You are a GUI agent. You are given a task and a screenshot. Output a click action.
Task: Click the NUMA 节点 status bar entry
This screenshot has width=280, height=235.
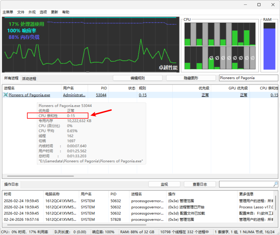pos(245,232)
